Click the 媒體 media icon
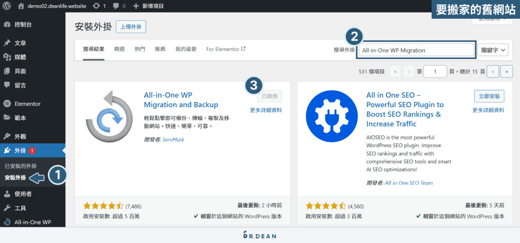This screenshot has width=520, height=243. (x=7, y=57)
